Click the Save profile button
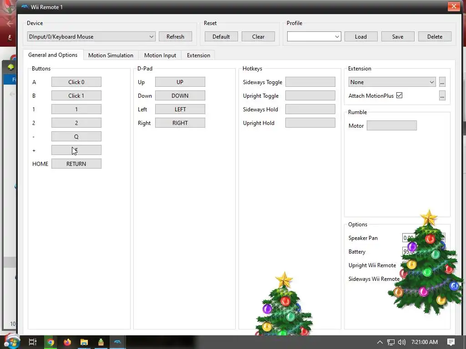Image resolution: width=466 pixels, height=349 pixels. 398,36
